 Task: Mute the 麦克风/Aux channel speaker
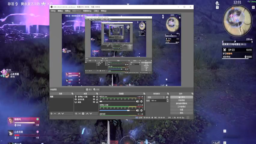coord(138,101)
